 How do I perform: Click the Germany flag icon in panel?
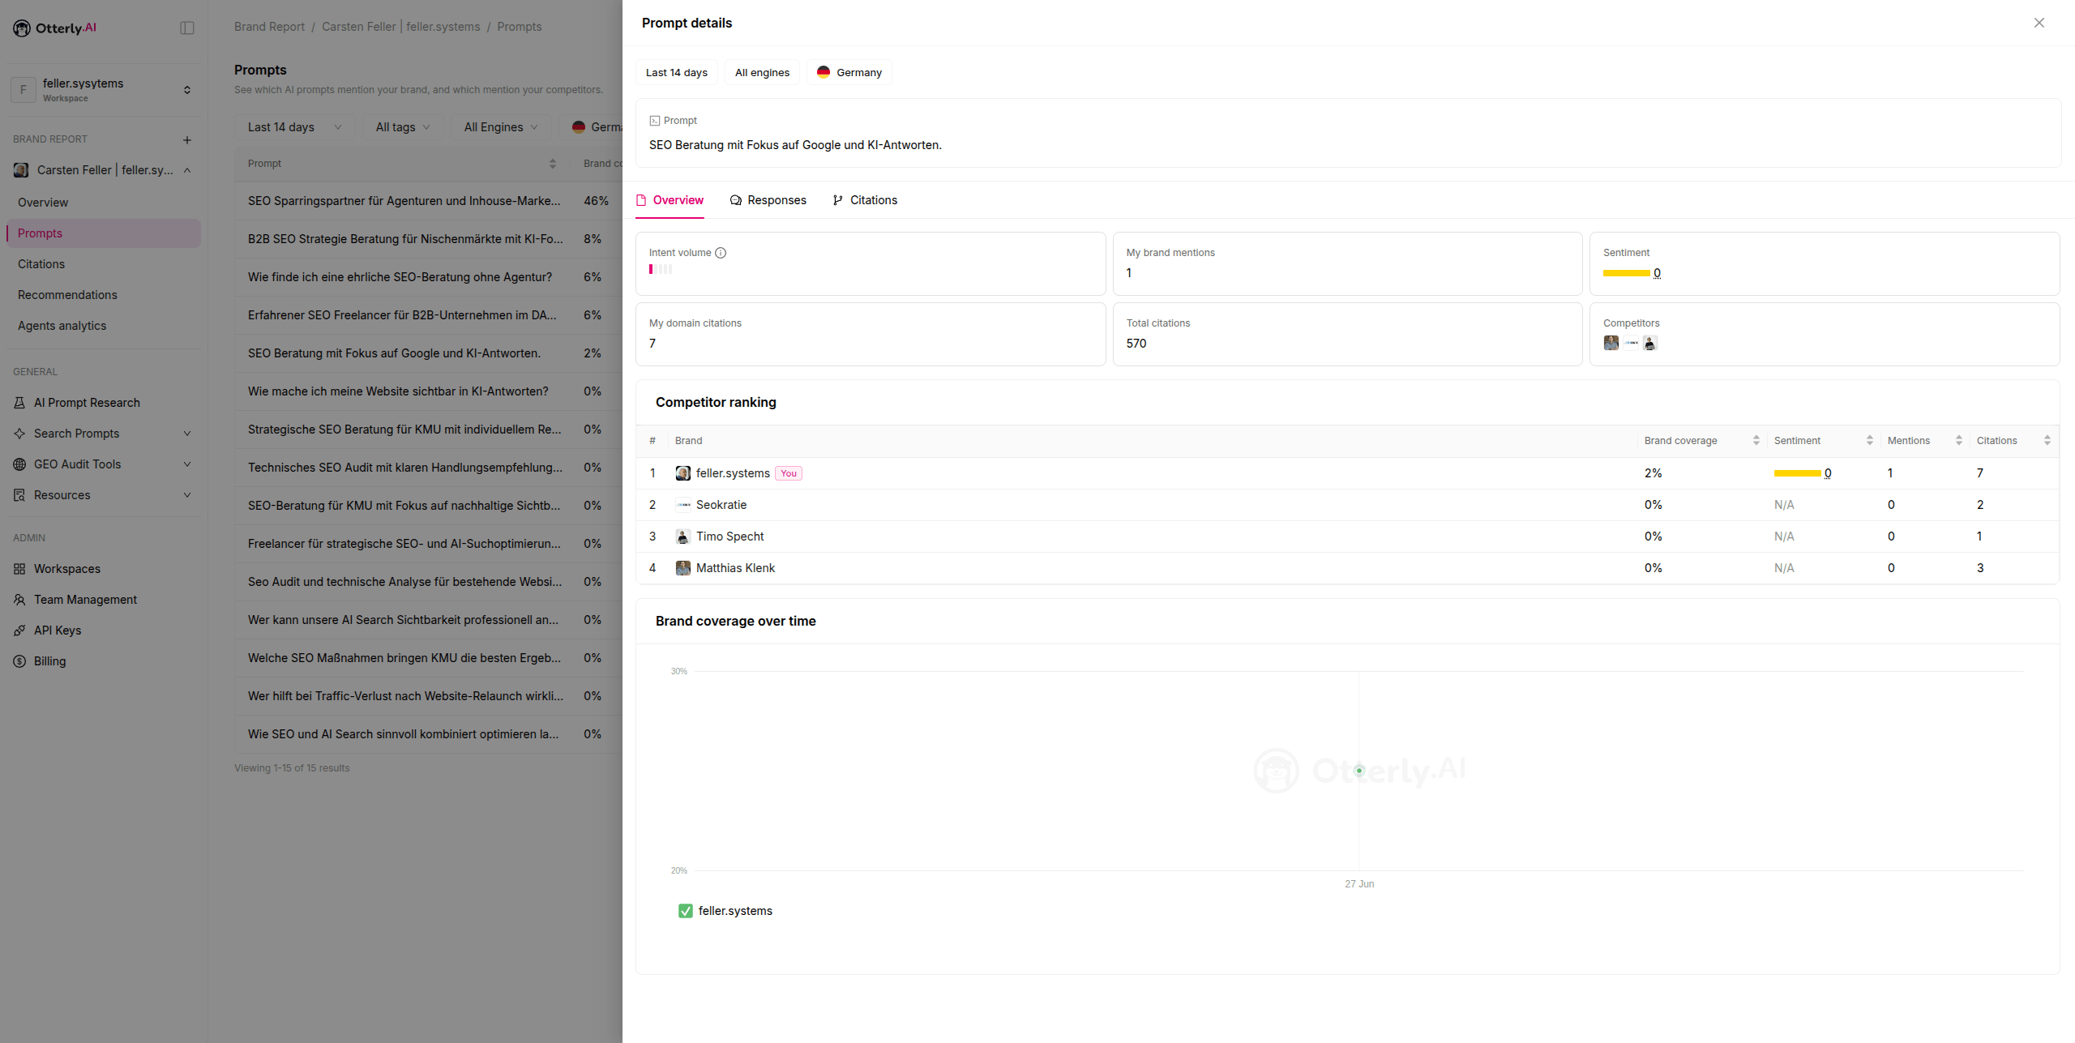[823, 72]
